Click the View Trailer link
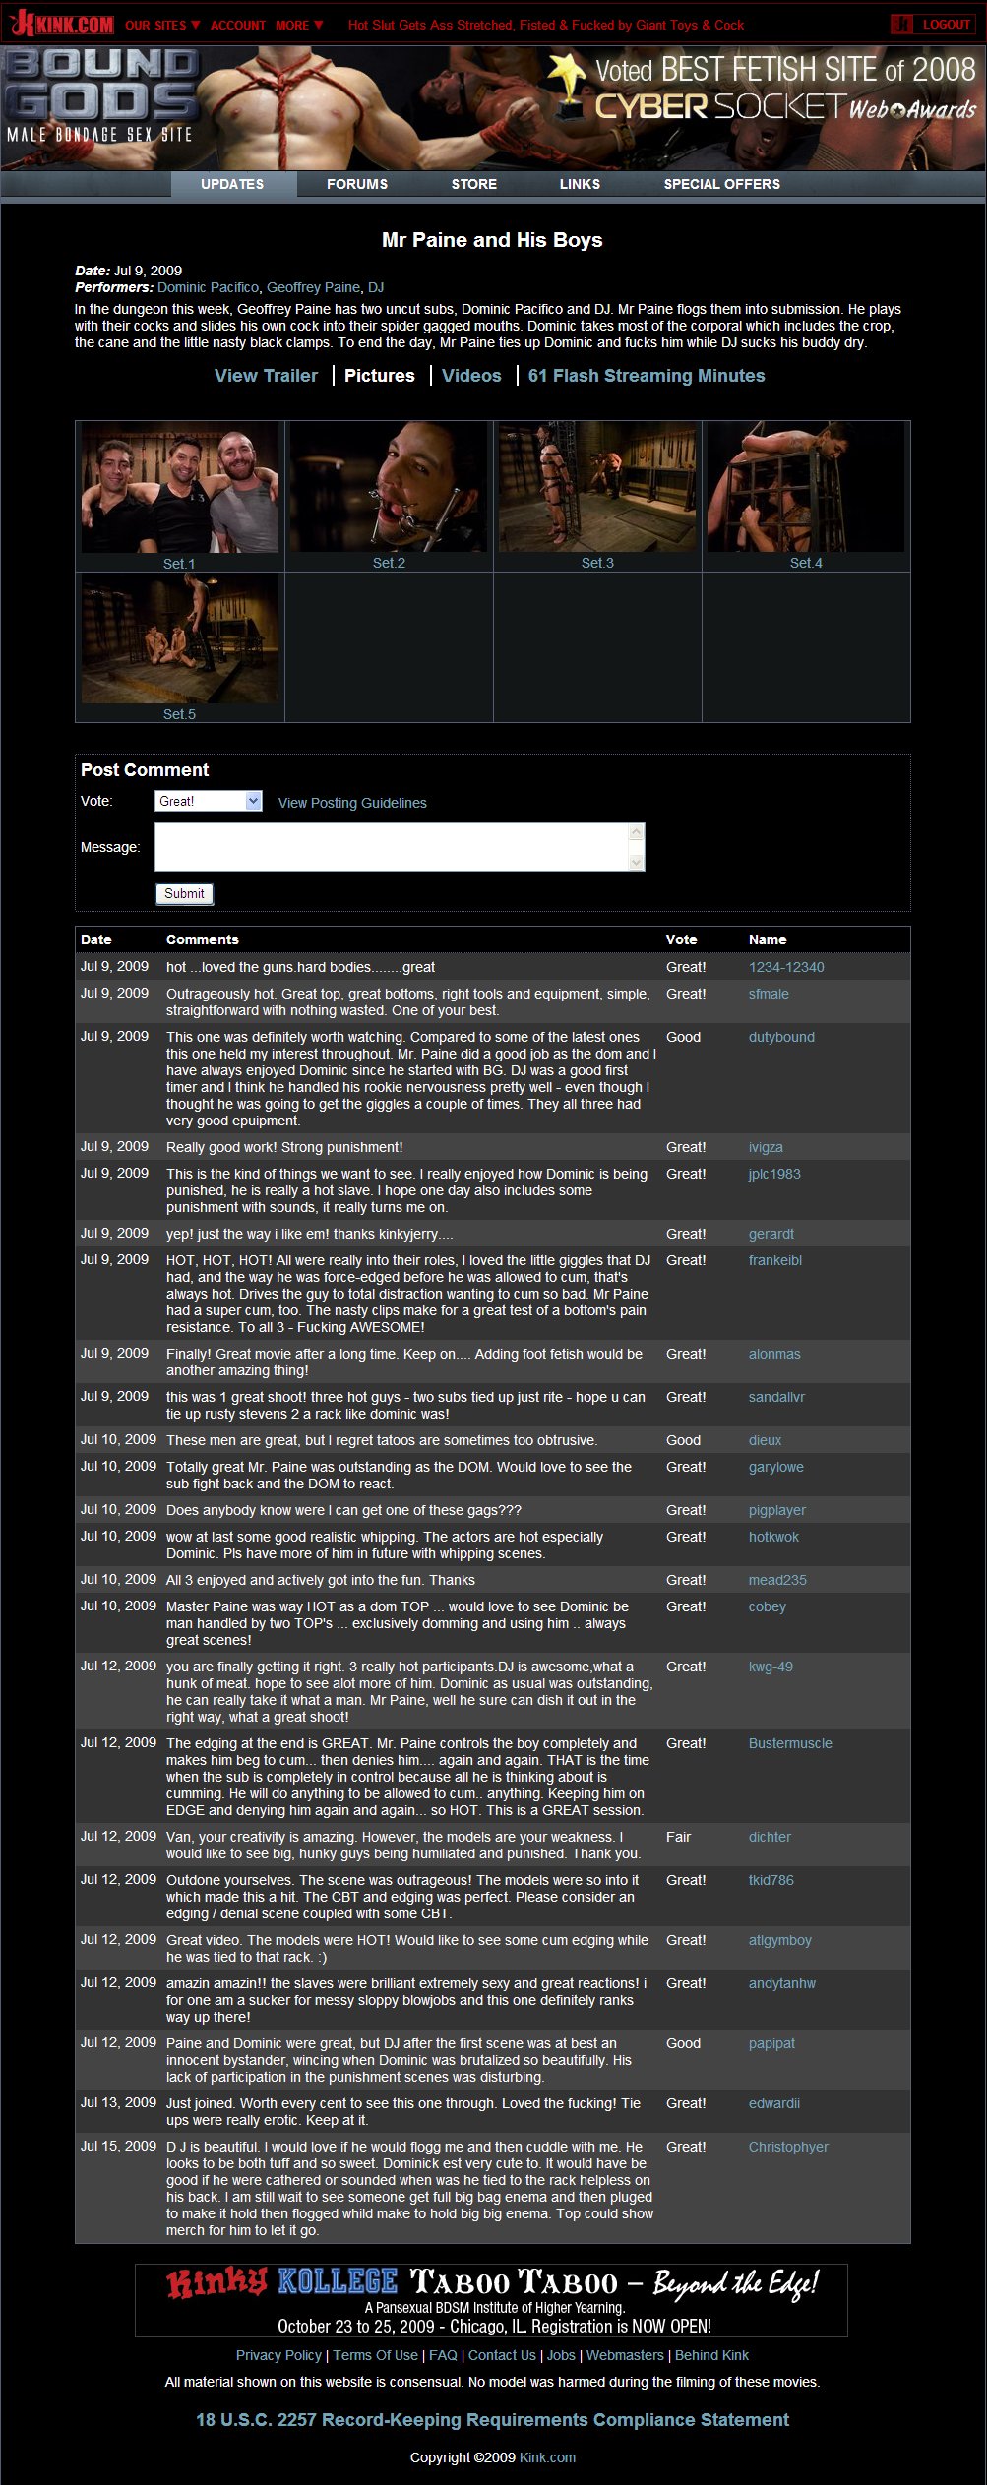This screenshot has height=2485, width=987. pyautogui.click(x=266, y=376)
